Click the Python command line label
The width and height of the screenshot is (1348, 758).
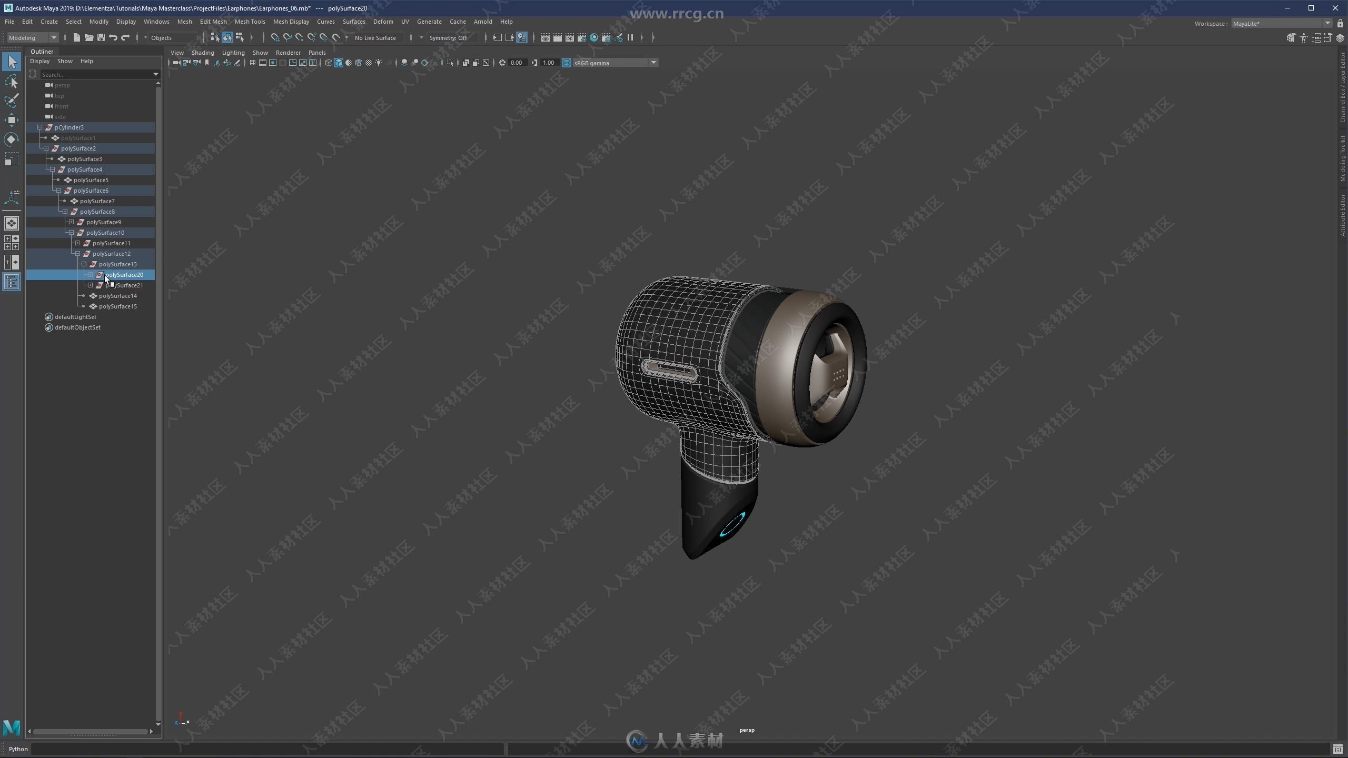pyautogui.click(x=18, y=749)
